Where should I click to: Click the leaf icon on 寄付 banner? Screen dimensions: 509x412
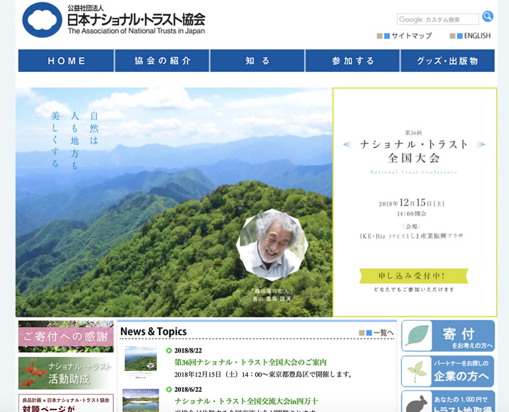[x=417, y=335]
